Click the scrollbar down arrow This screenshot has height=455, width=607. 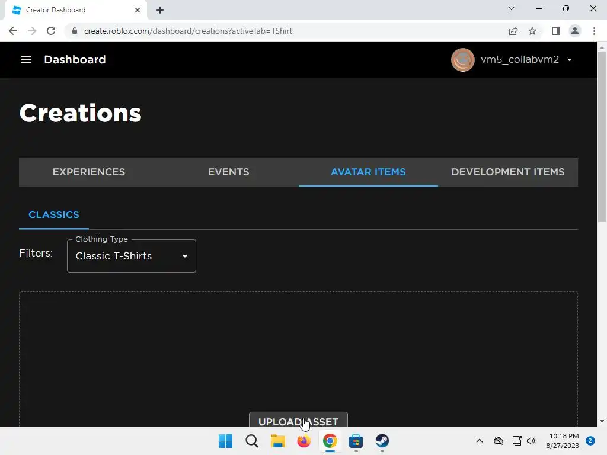(602, 421)
